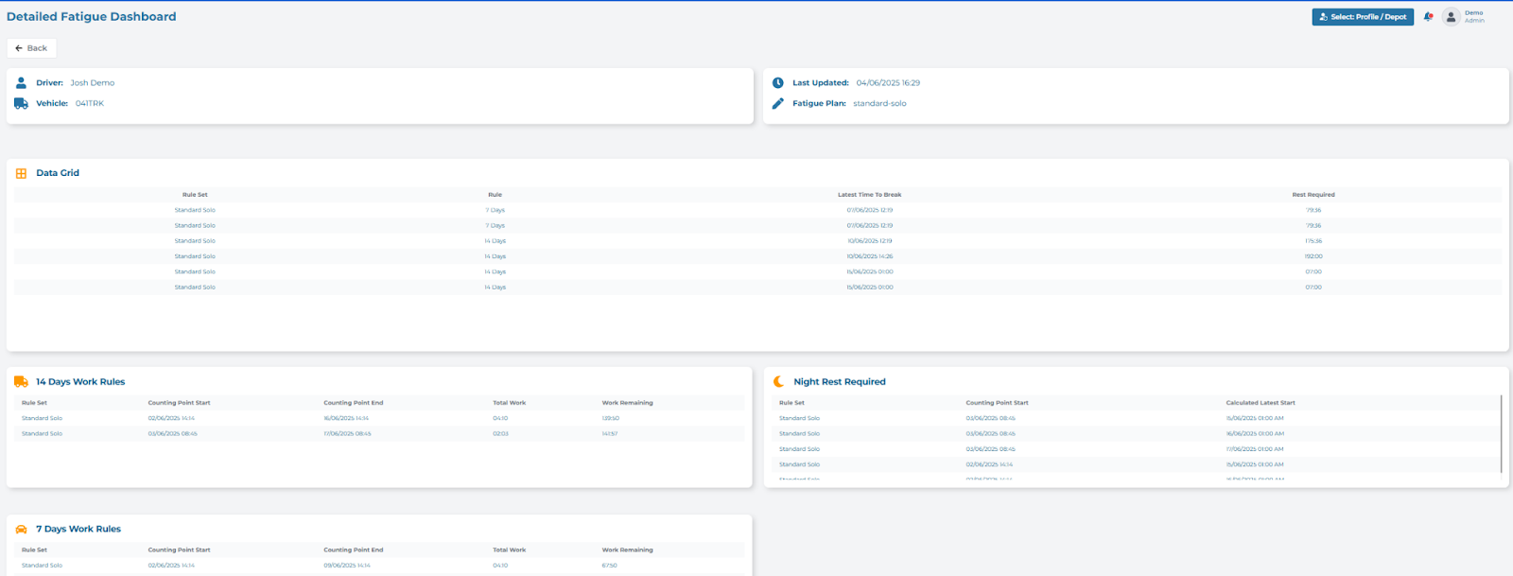The image size is (1513, 576).
Task: Click Standard Solo in the 7 Days panel
Action: pos(42,566)
